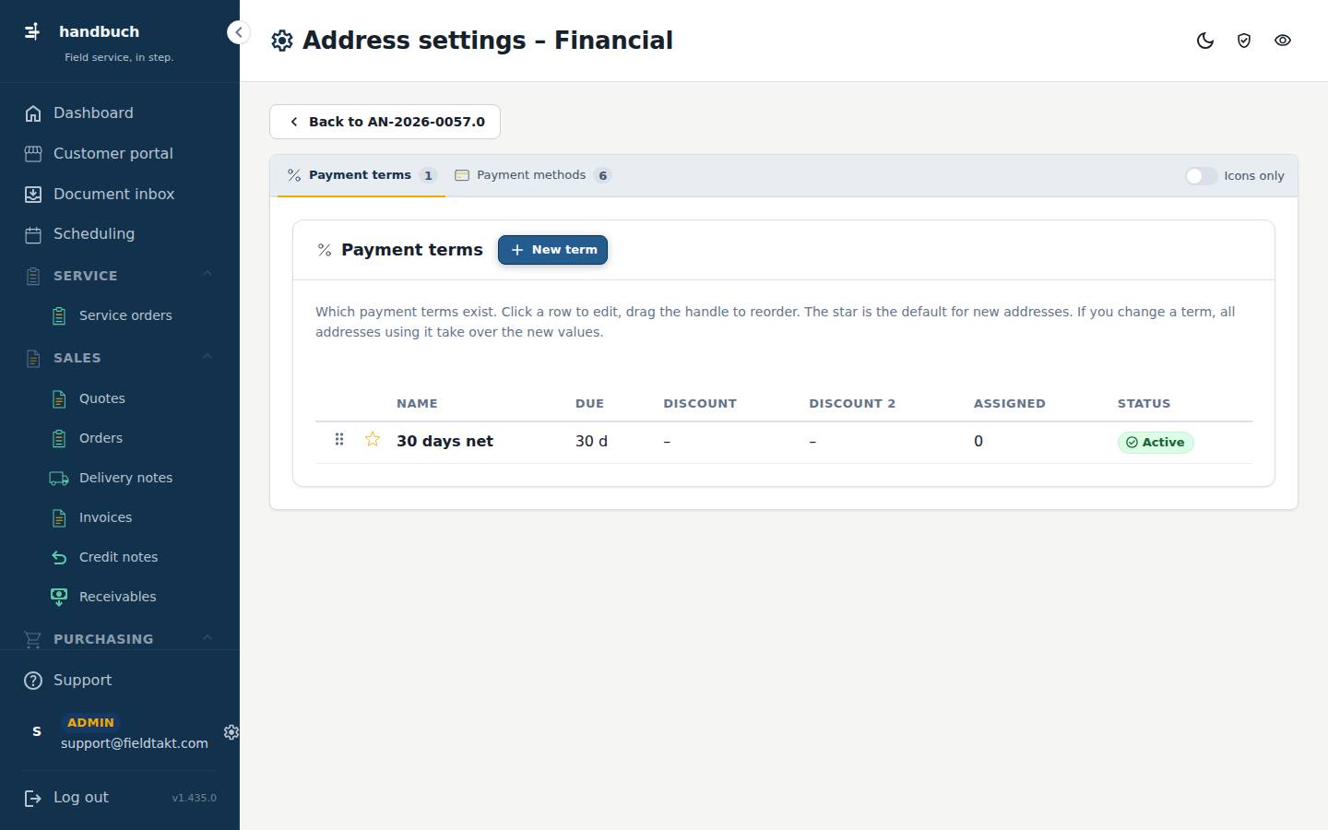Click the shield check icon in header

tap(1243, 41)
